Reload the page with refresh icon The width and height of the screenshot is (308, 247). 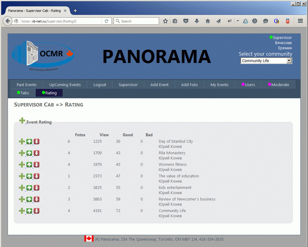coord(106,21)
